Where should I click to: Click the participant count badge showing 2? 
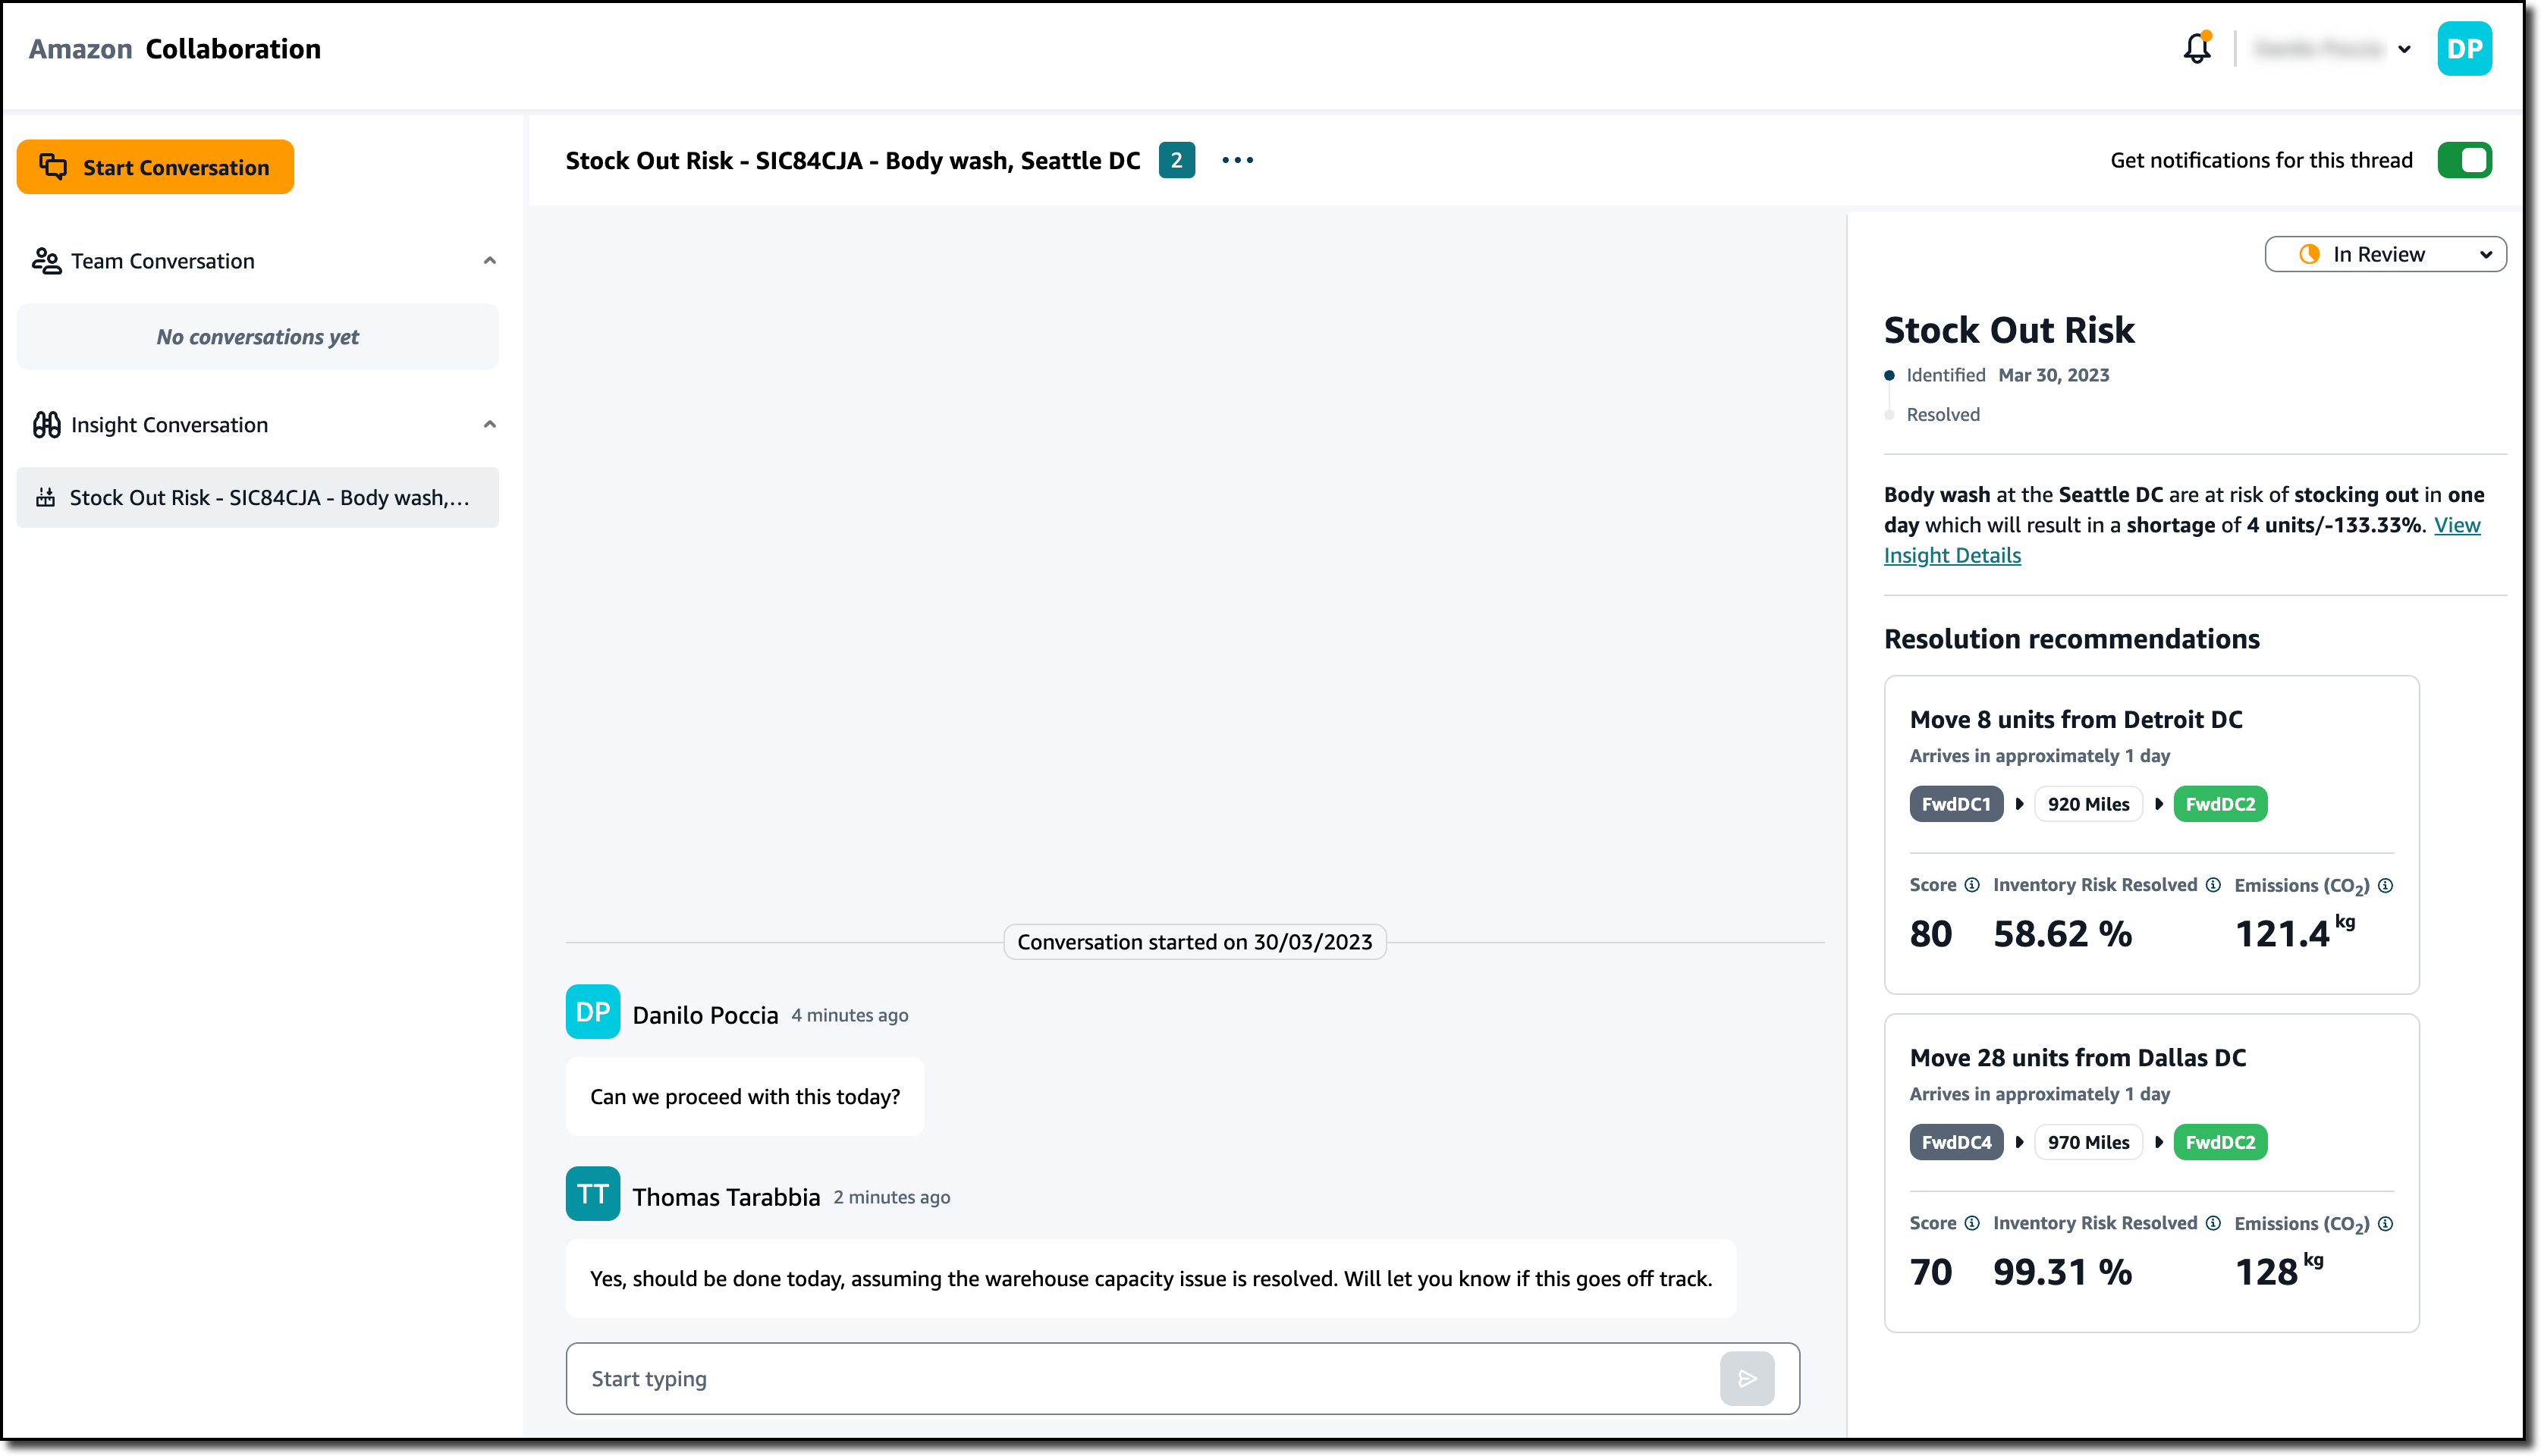point(1176,160)
